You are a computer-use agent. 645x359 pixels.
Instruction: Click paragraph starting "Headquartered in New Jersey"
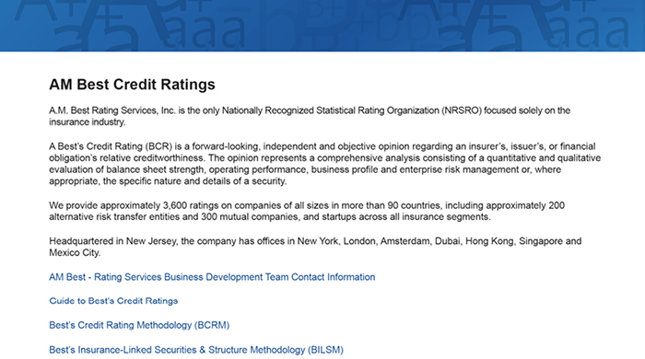(x=315, y=247)
